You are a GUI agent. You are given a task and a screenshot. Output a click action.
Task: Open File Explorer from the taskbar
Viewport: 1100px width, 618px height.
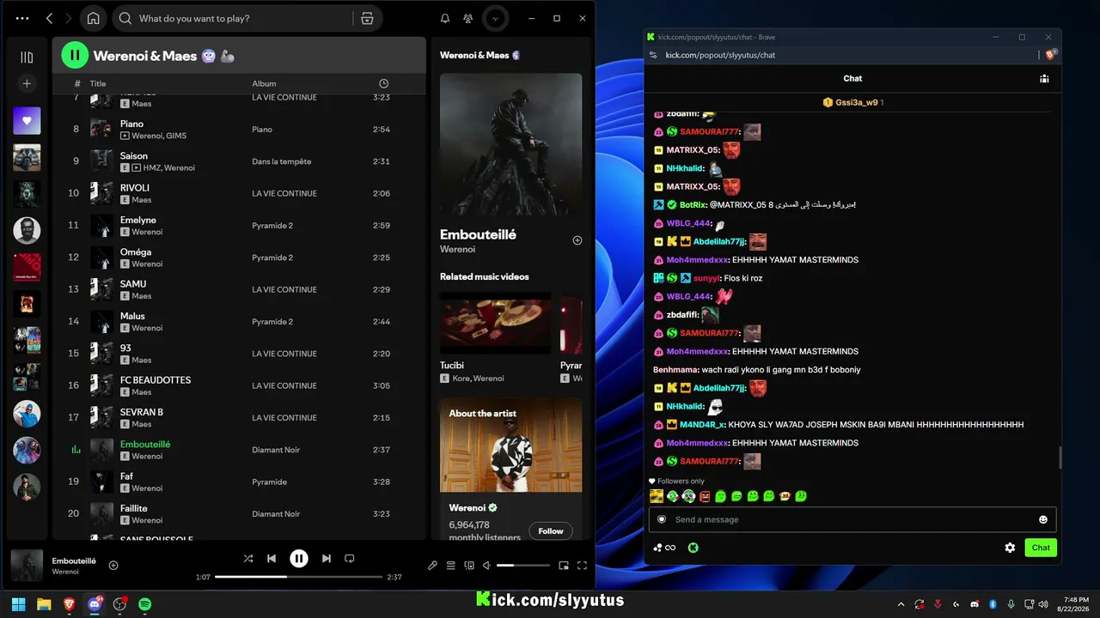(44, 604)
